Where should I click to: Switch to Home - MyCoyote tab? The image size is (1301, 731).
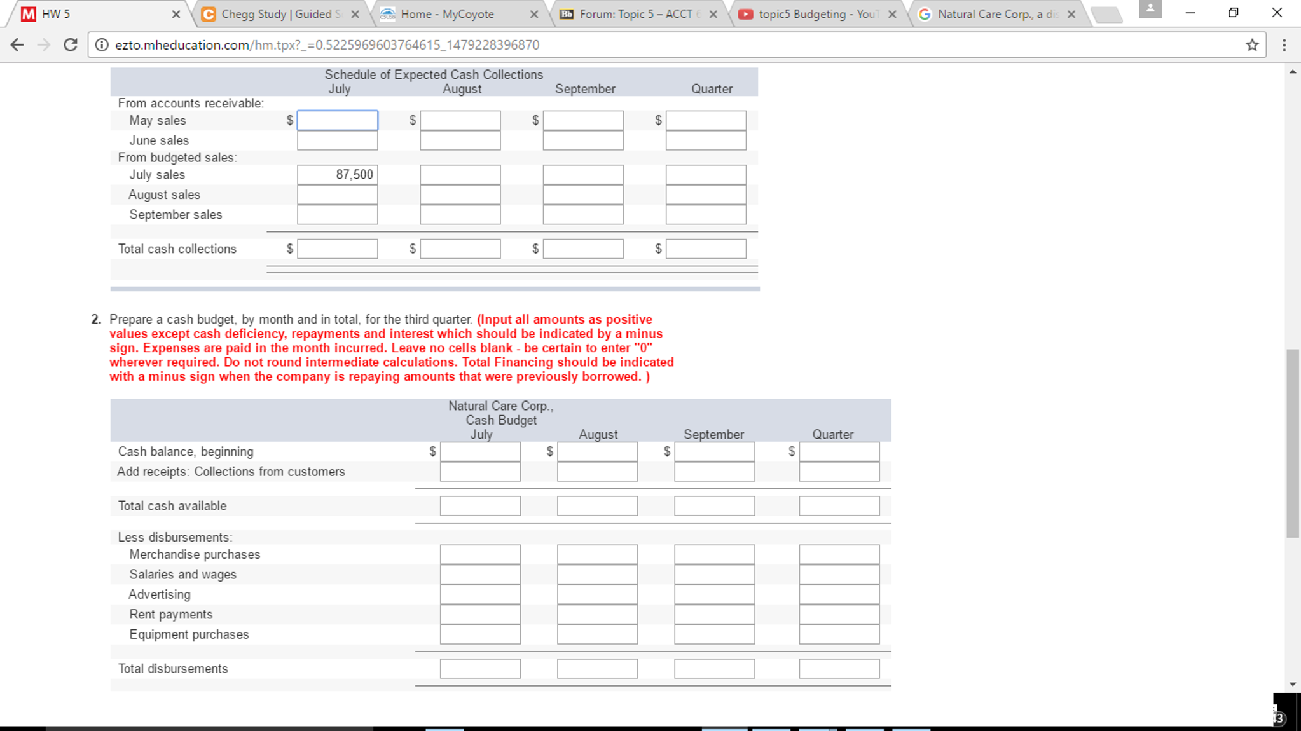coord(447,14)
